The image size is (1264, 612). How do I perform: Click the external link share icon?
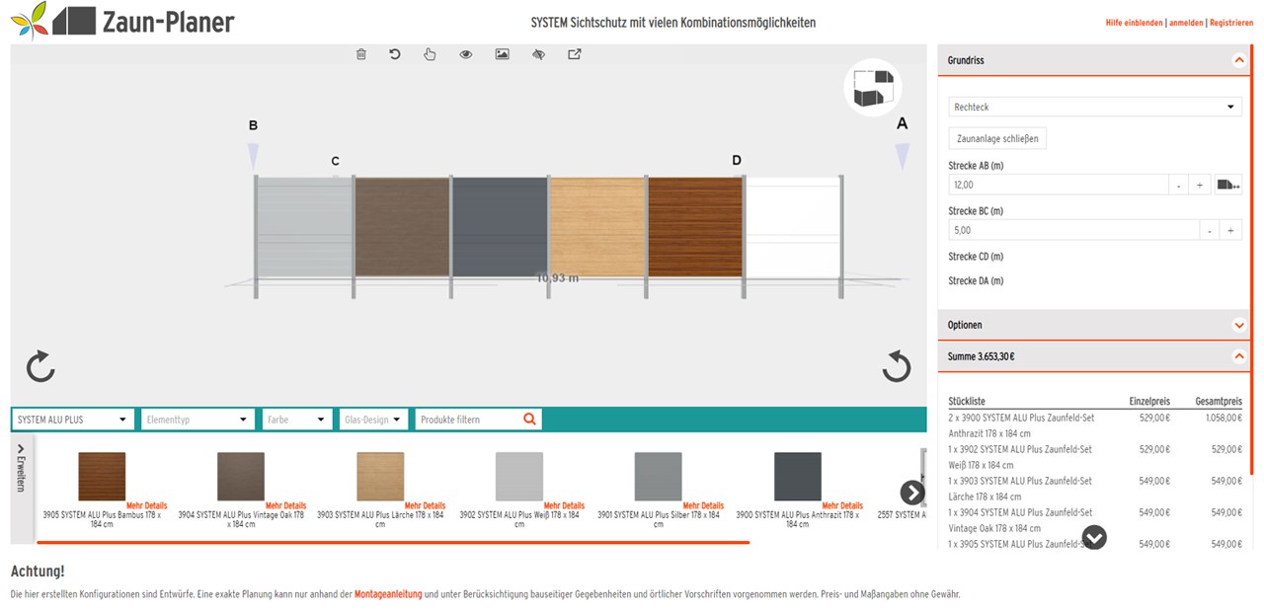pos(575,54)
